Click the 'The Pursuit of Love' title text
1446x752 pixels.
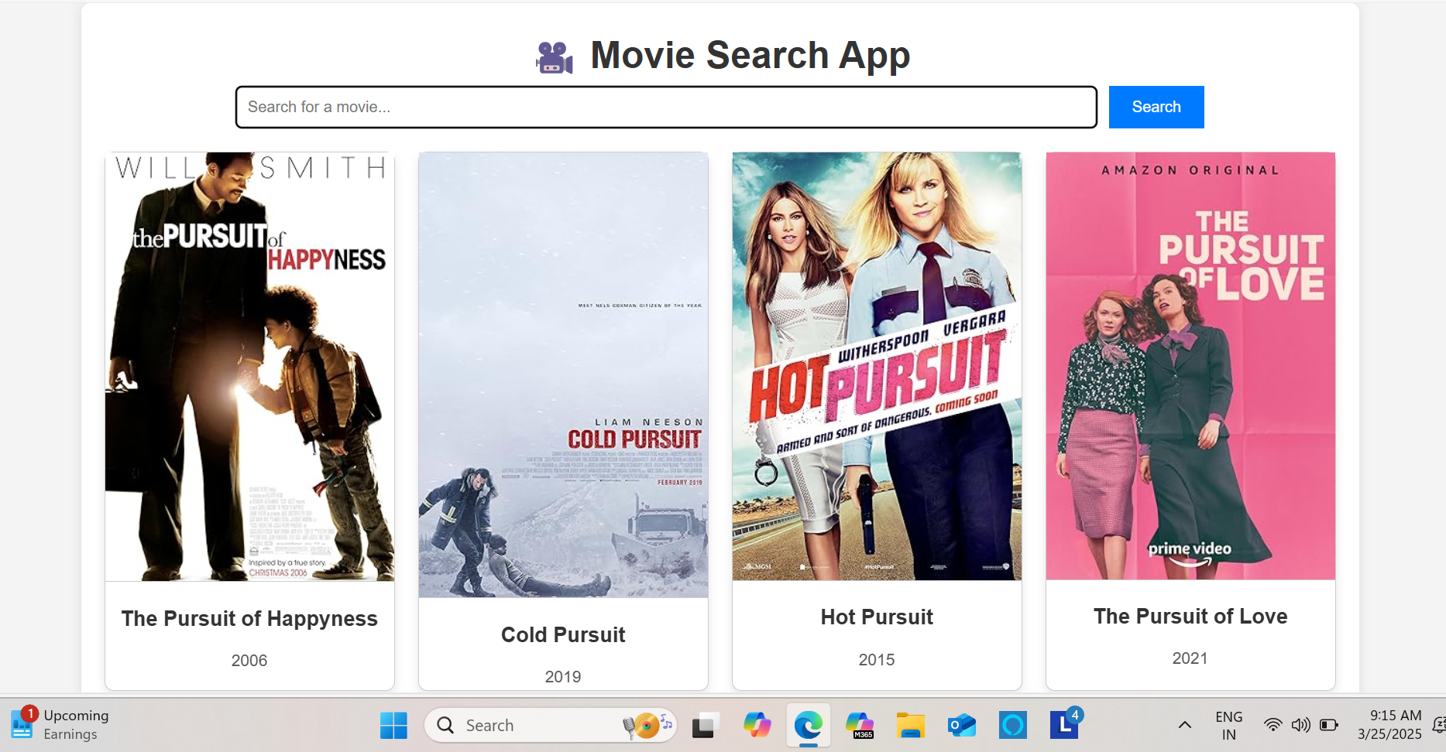click(x=1190, y=617)
